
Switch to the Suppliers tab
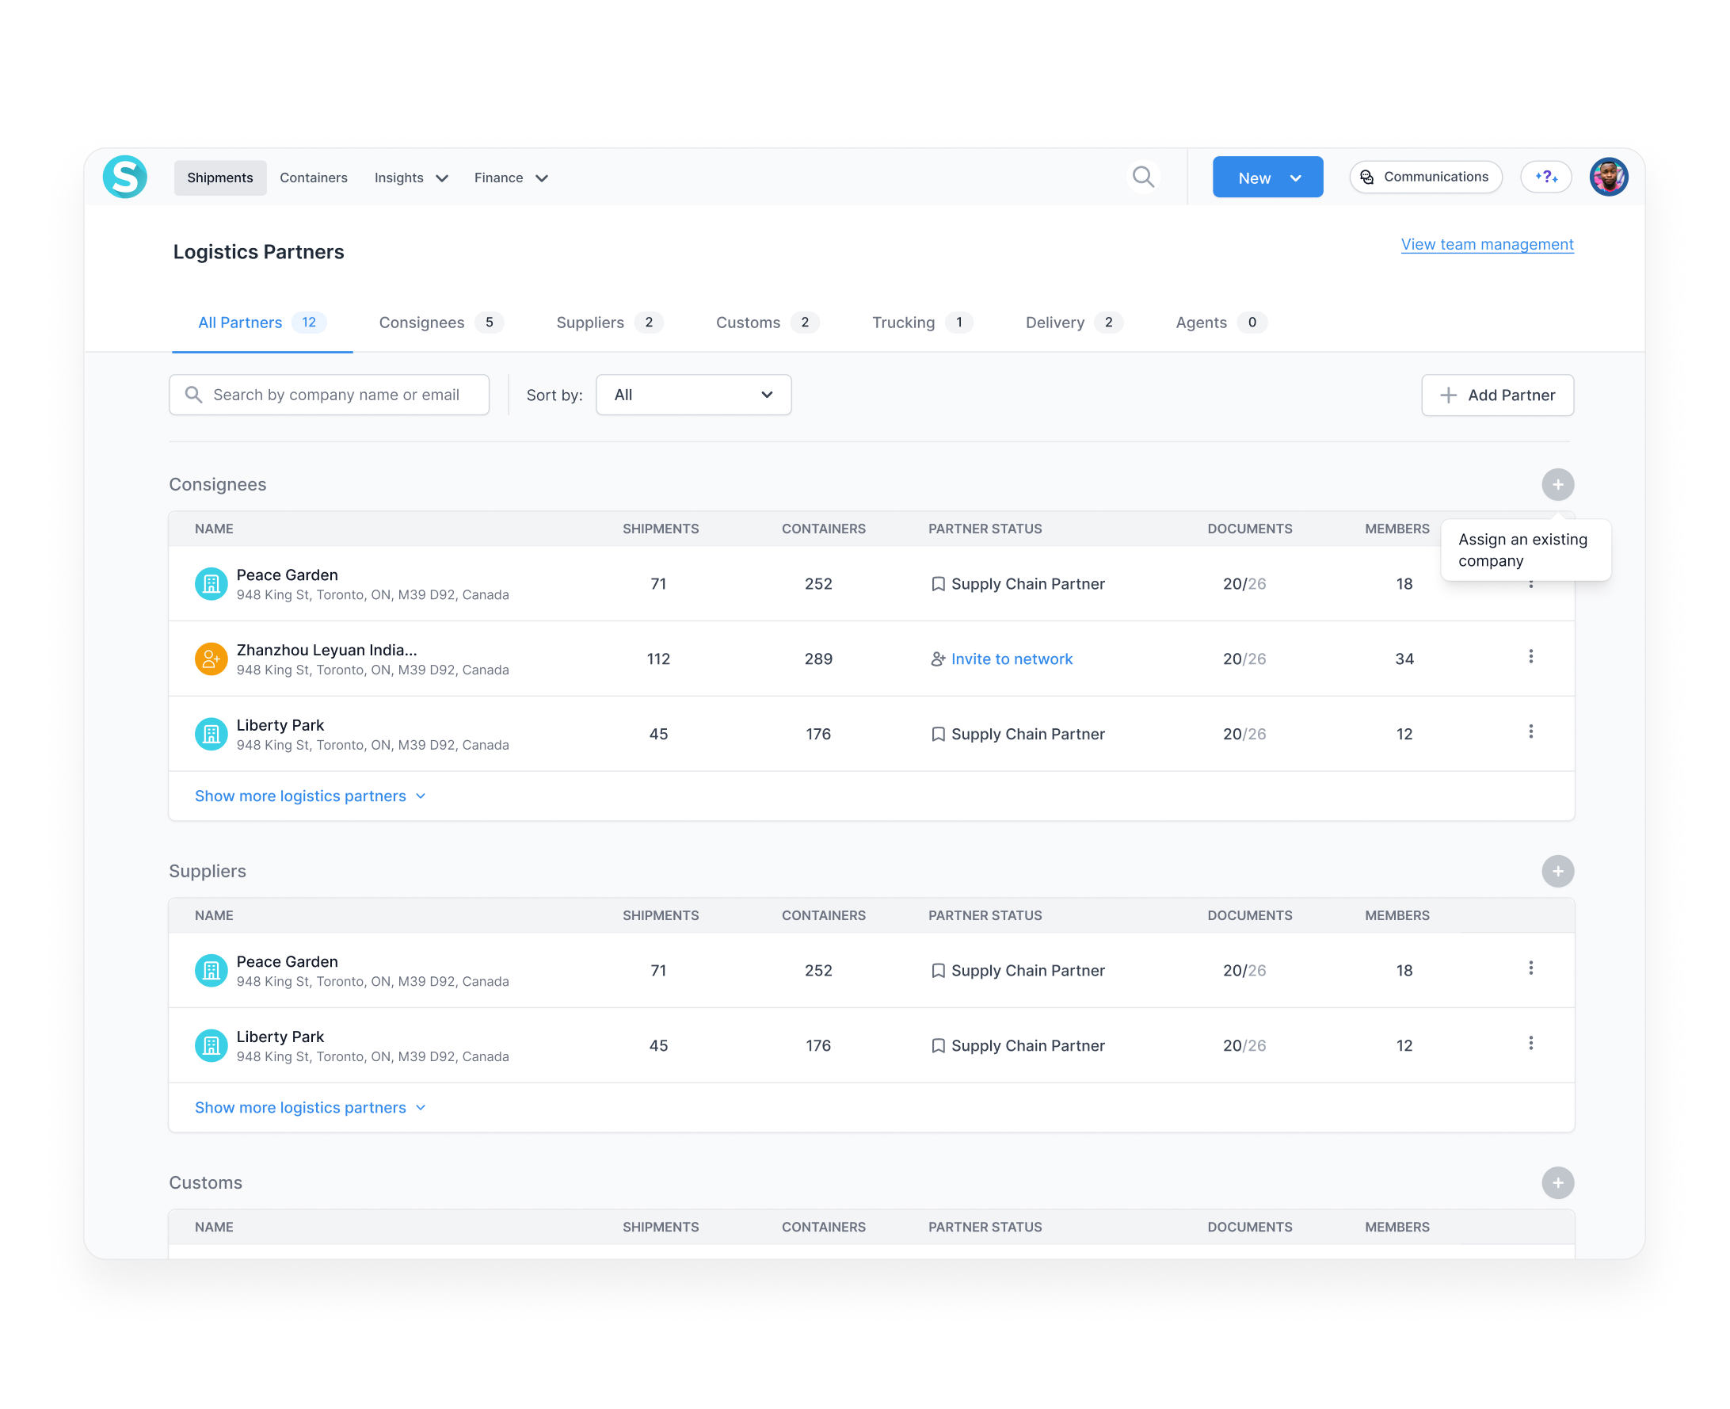coord(609,323)
